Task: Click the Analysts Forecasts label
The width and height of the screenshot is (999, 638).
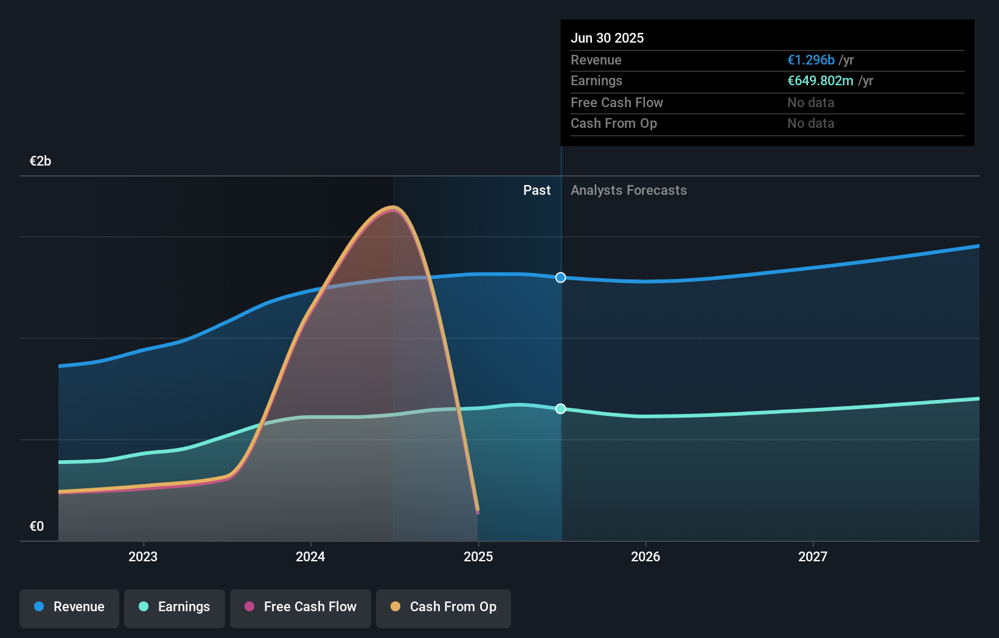Action: tap(628, 191)
